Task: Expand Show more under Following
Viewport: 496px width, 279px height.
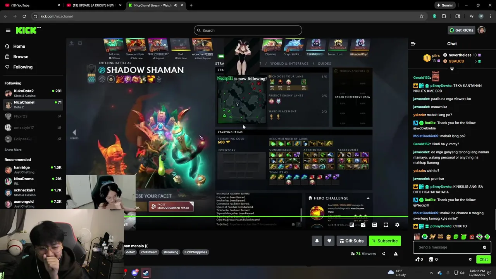Action: 13,150
